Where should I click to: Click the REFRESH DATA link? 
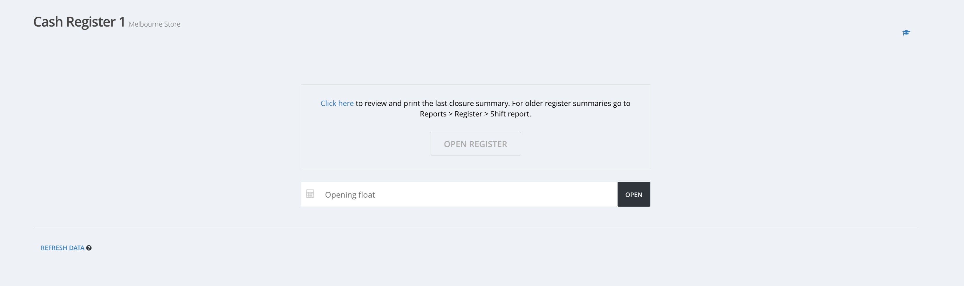62,248
